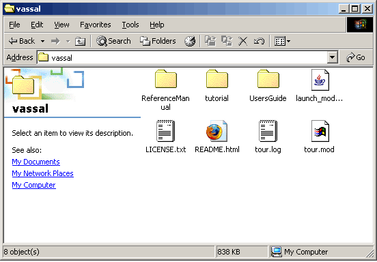
Task: Select the LICENSE.txt file icon
Action: 166,131
